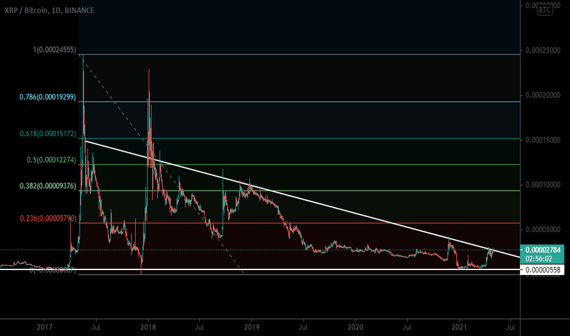This screenshot has height=336, width=570.
Task: Click the 0.00015000 price axis label
Action: coord(542,140)
